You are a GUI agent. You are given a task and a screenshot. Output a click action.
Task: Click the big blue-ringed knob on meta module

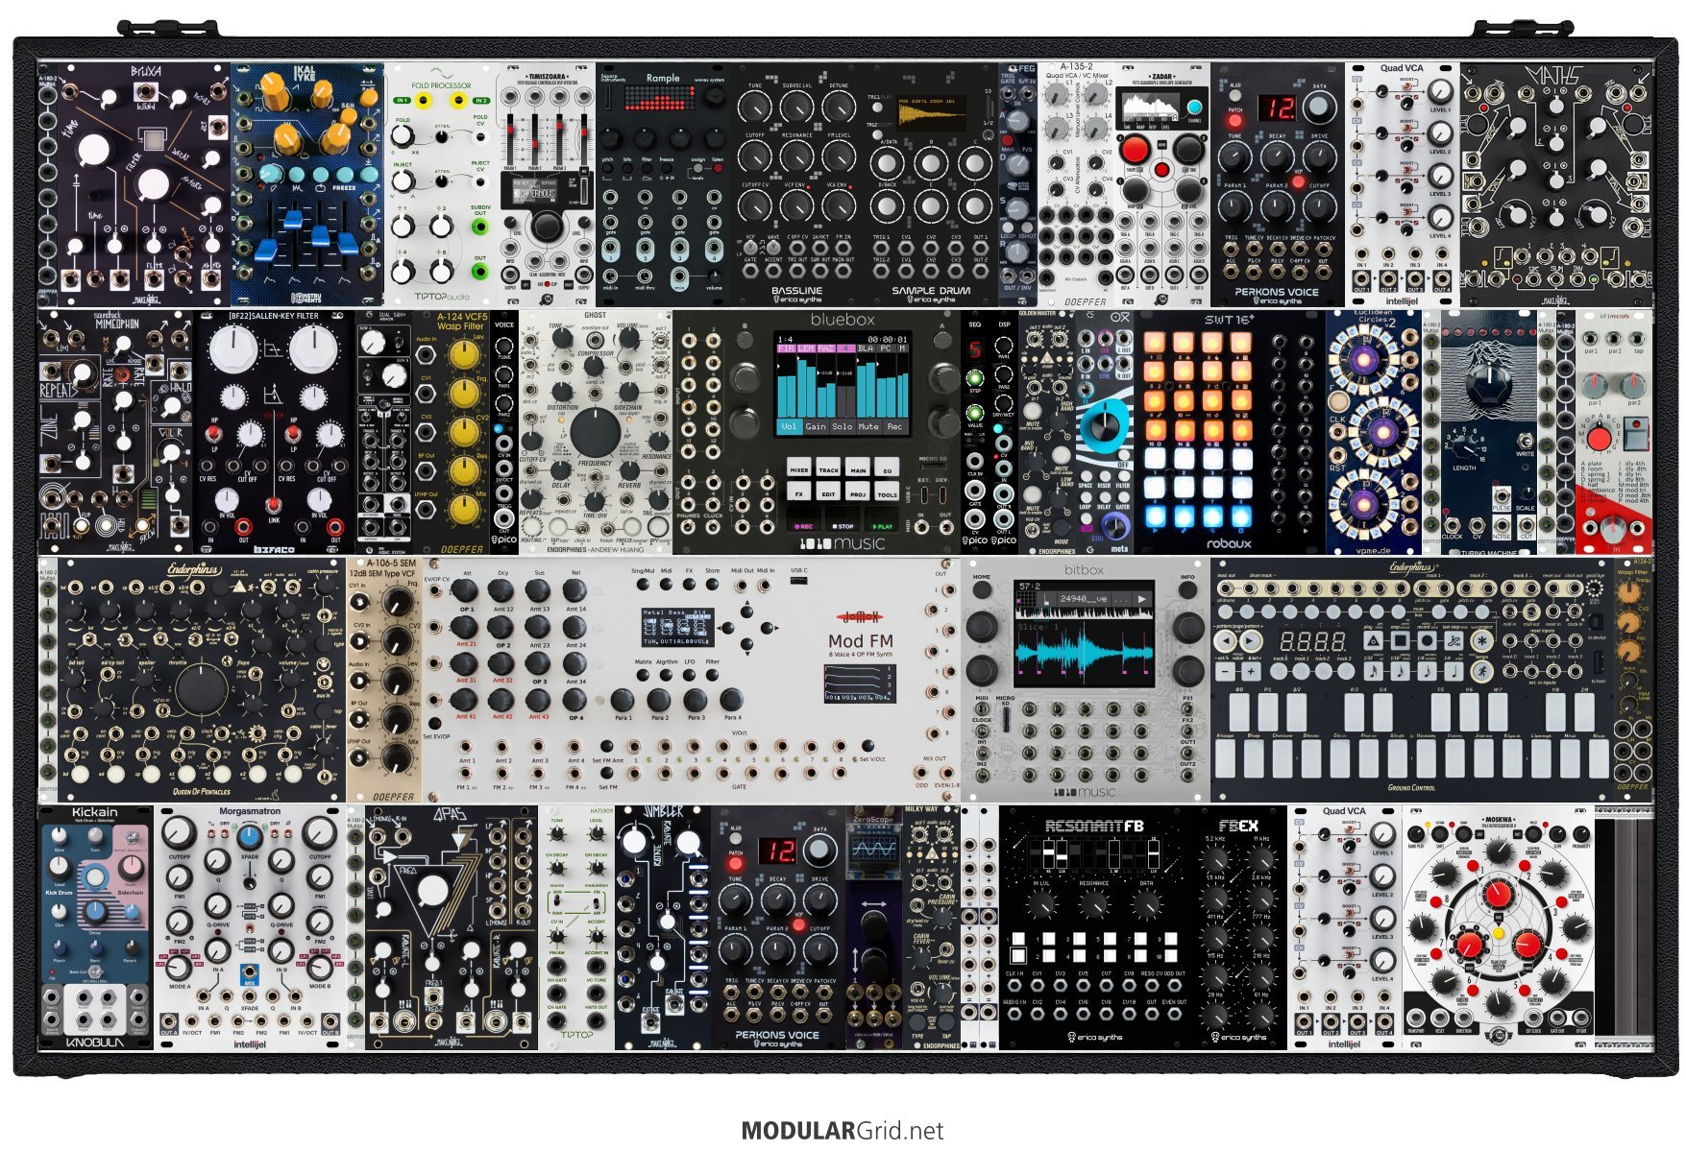(x=1104, y=426)
